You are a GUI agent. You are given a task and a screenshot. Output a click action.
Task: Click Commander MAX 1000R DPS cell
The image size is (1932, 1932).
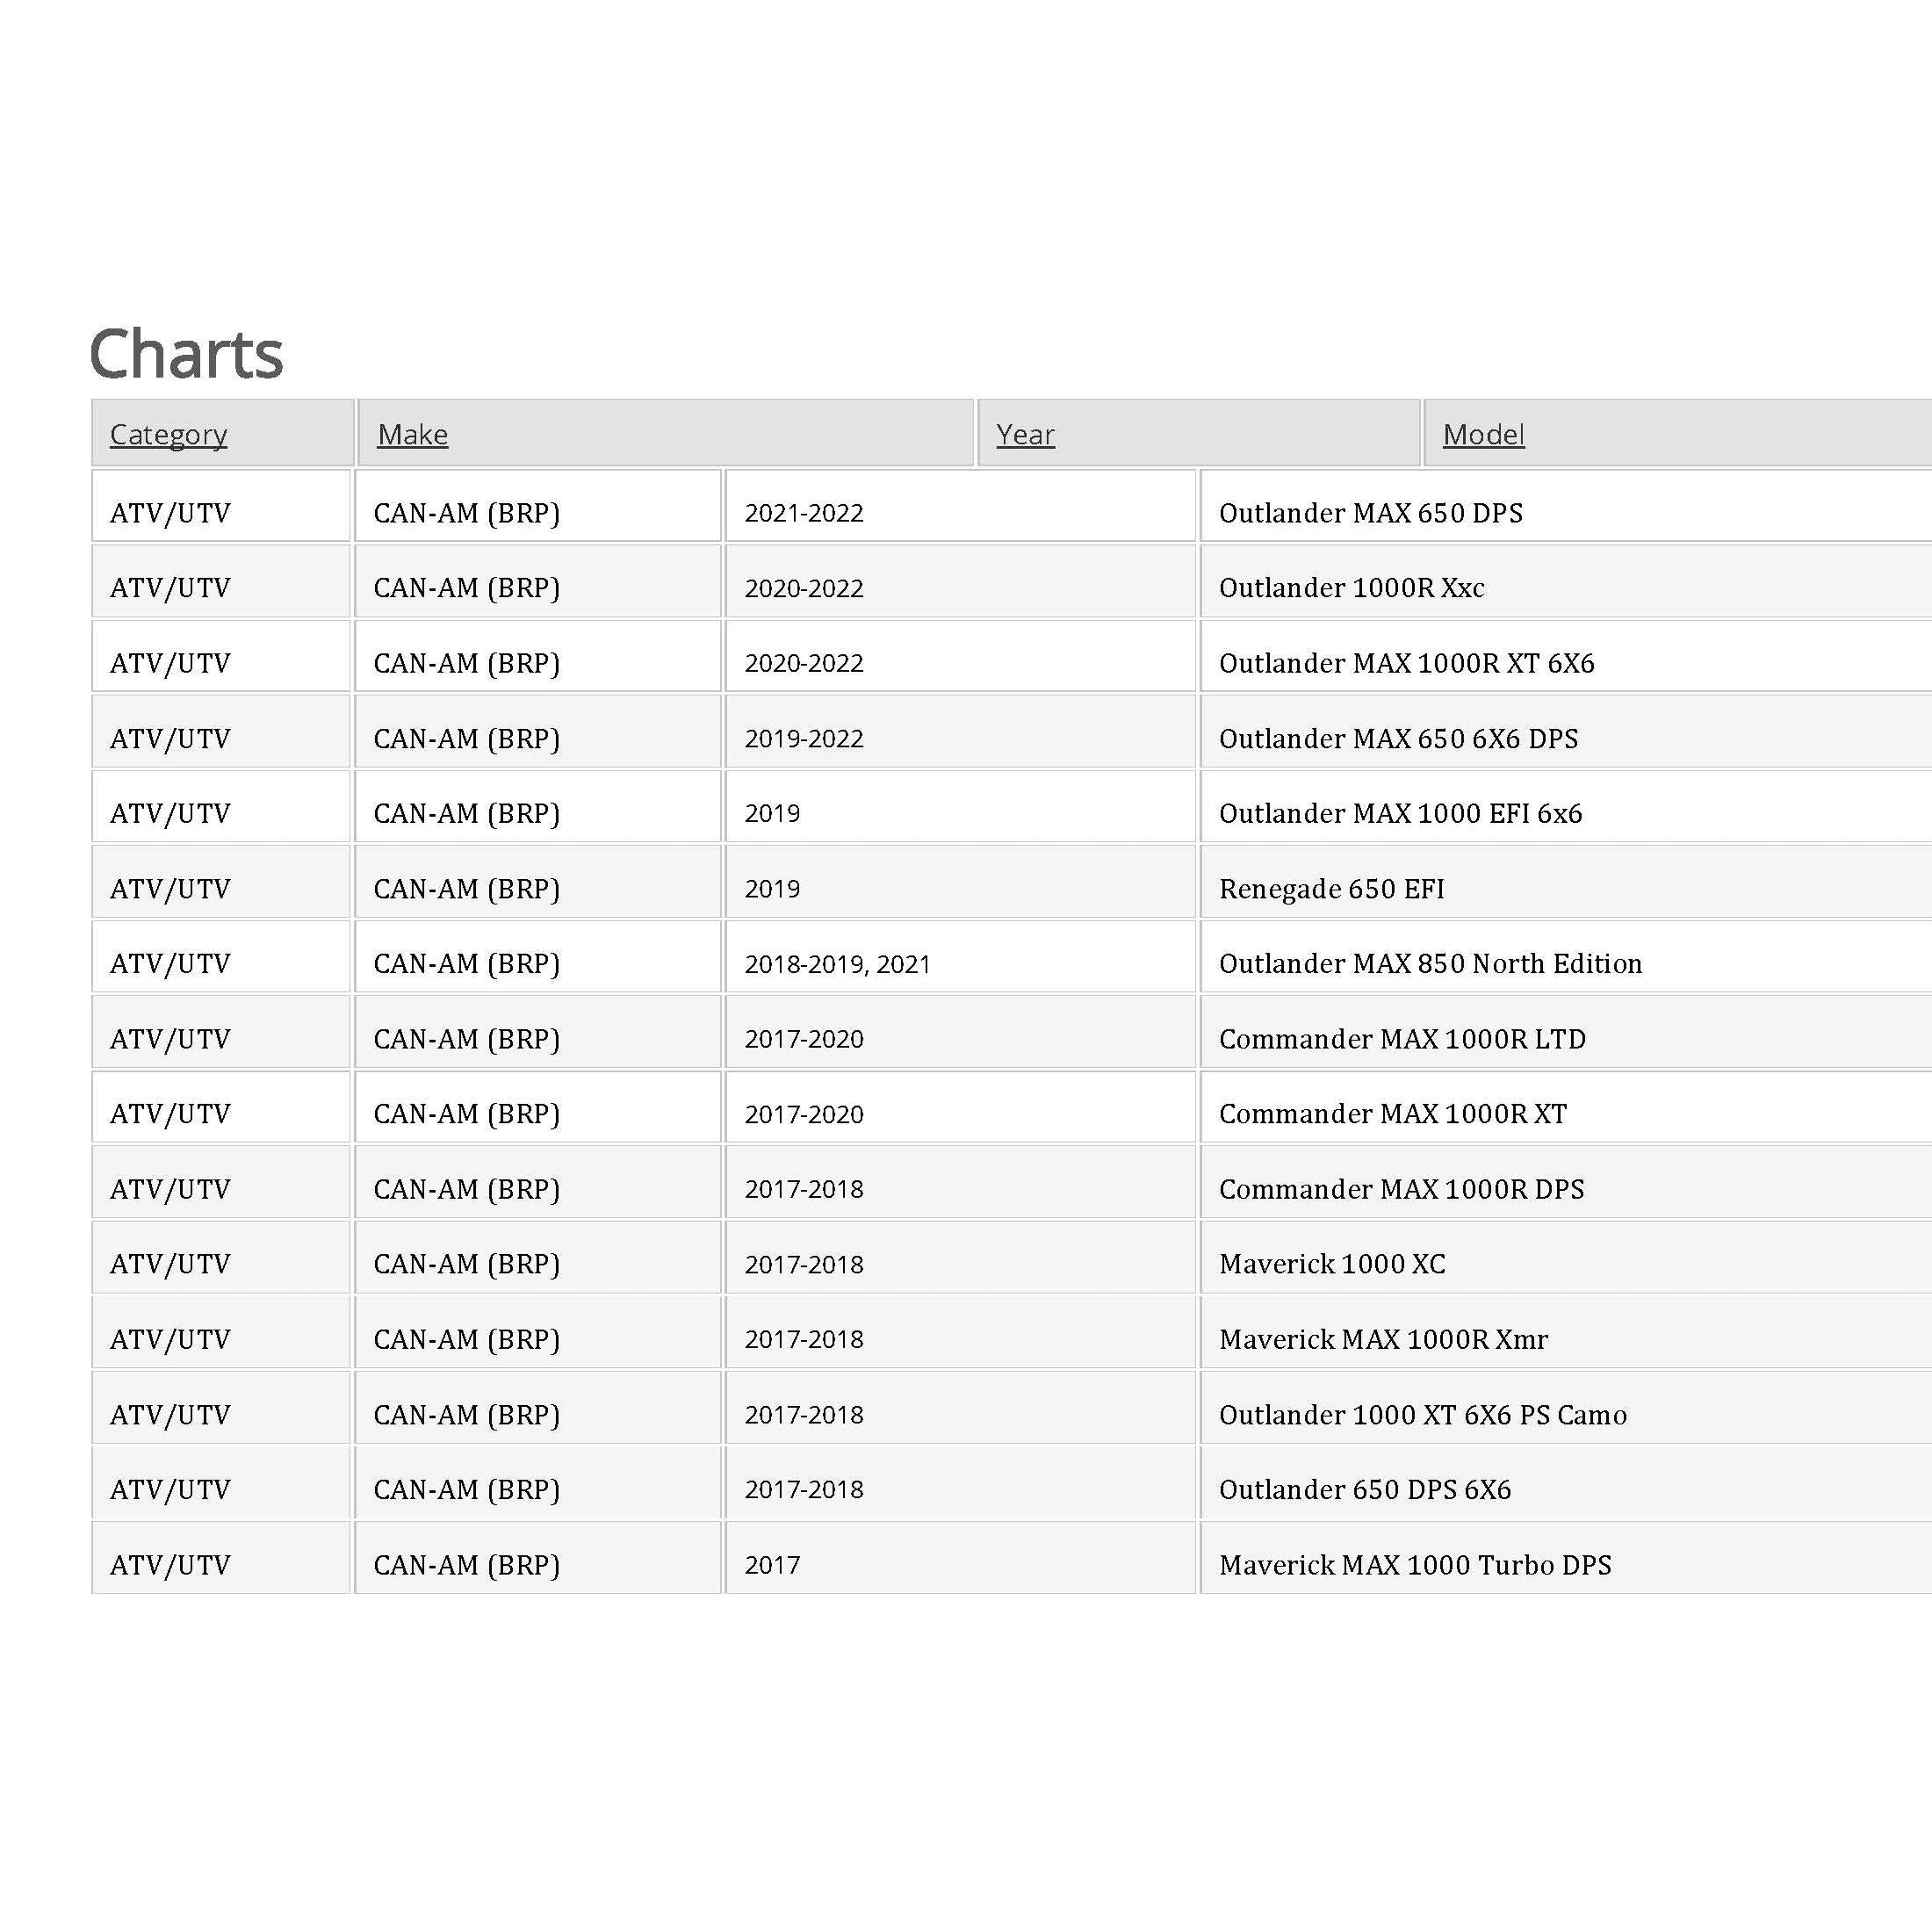click(1565, 1182)
